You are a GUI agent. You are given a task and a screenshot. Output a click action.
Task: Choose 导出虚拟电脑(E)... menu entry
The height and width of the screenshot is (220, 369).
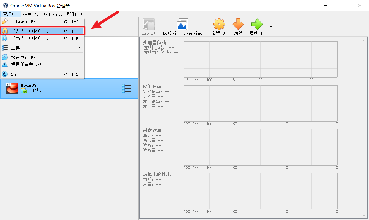tap(42, 38)
